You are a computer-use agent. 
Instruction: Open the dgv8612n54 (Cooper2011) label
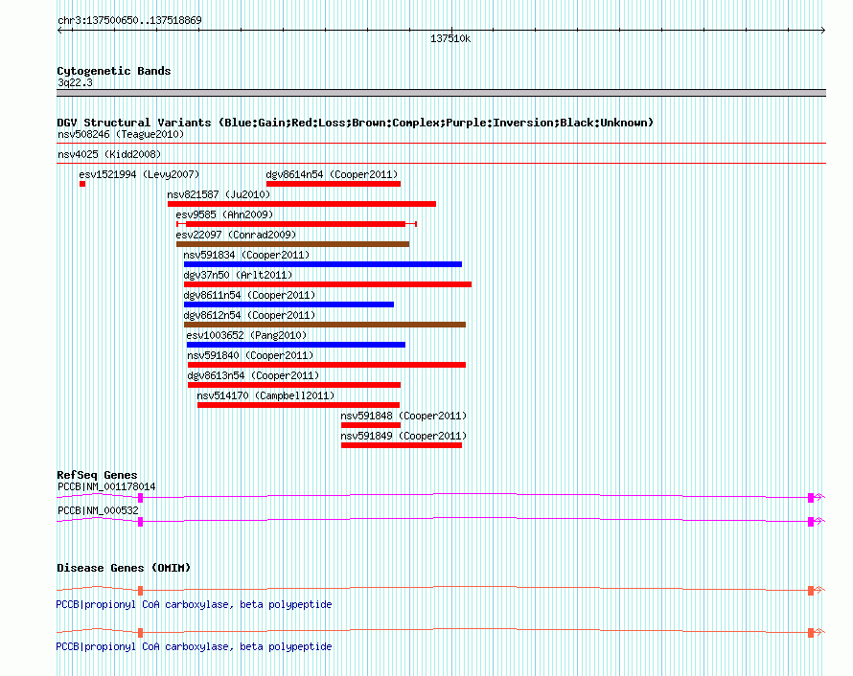[250, 315]
